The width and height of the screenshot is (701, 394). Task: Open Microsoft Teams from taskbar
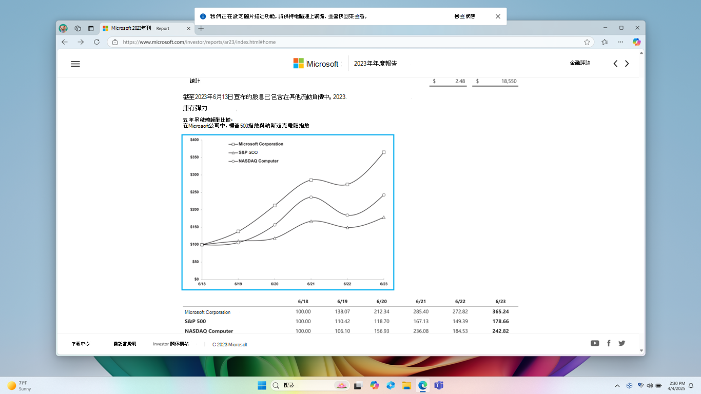[439, 385]
